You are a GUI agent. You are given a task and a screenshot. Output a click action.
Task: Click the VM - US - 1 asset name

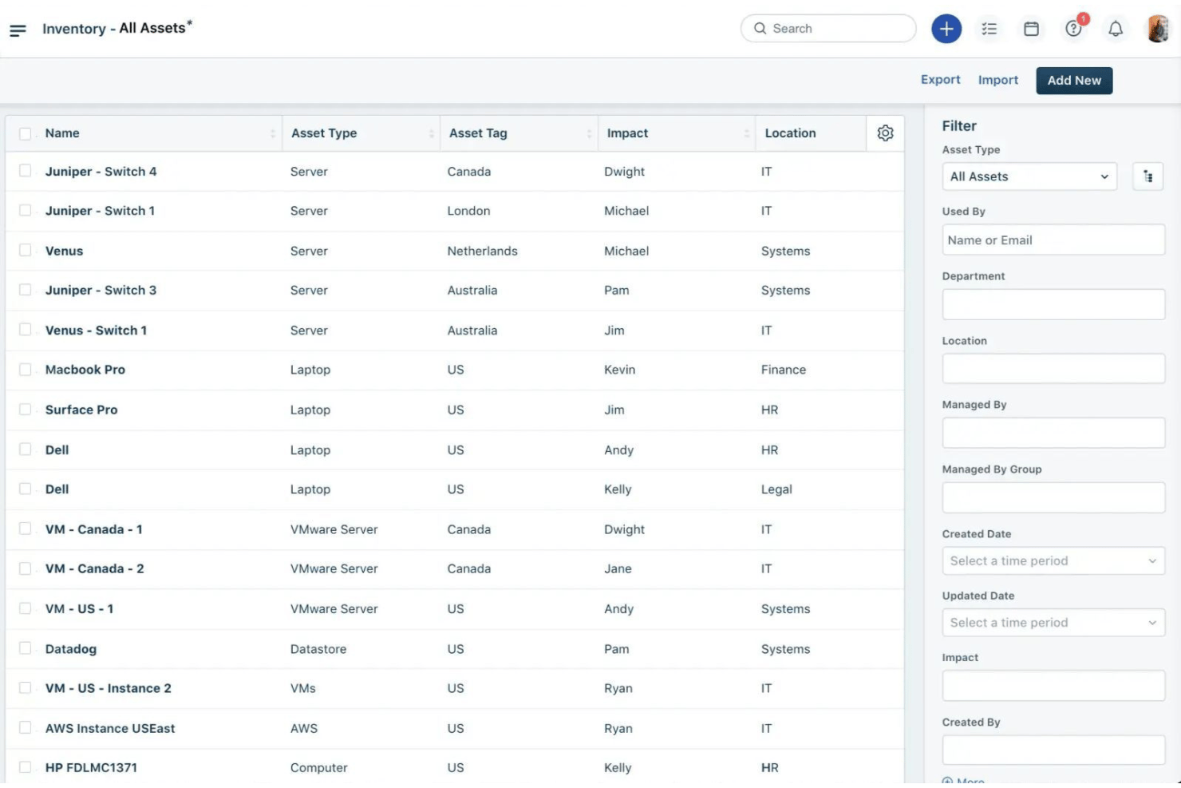[79, 609]
